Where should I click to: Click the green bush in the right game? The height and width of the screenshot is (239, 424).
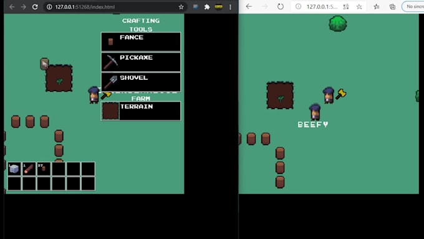[x=338, y=24]
